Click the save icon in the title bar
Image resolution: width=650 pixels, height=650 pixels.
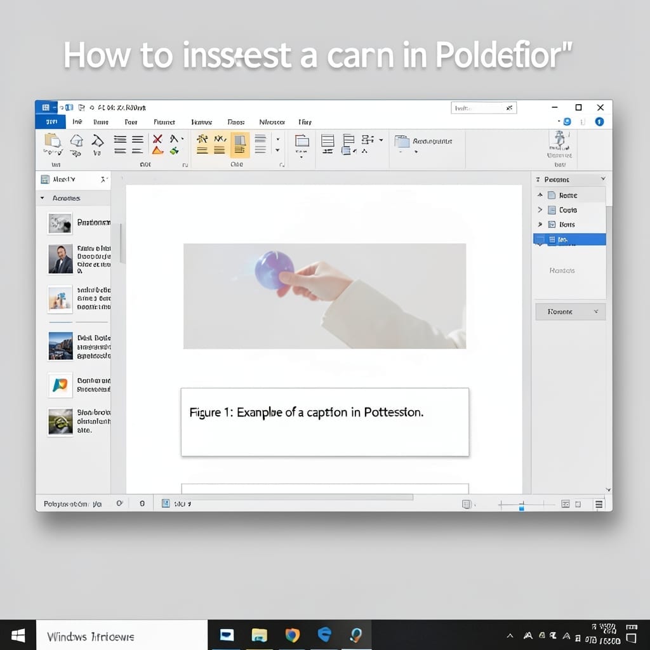pyautogui.click(x=81, y=108)
